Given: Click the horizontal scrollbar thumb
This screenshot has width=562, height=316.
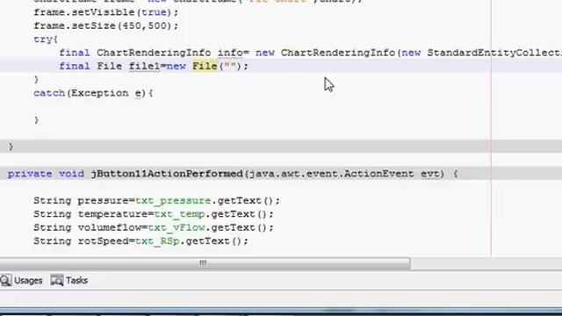Looking at the screenshot, I should coord(205,263).
